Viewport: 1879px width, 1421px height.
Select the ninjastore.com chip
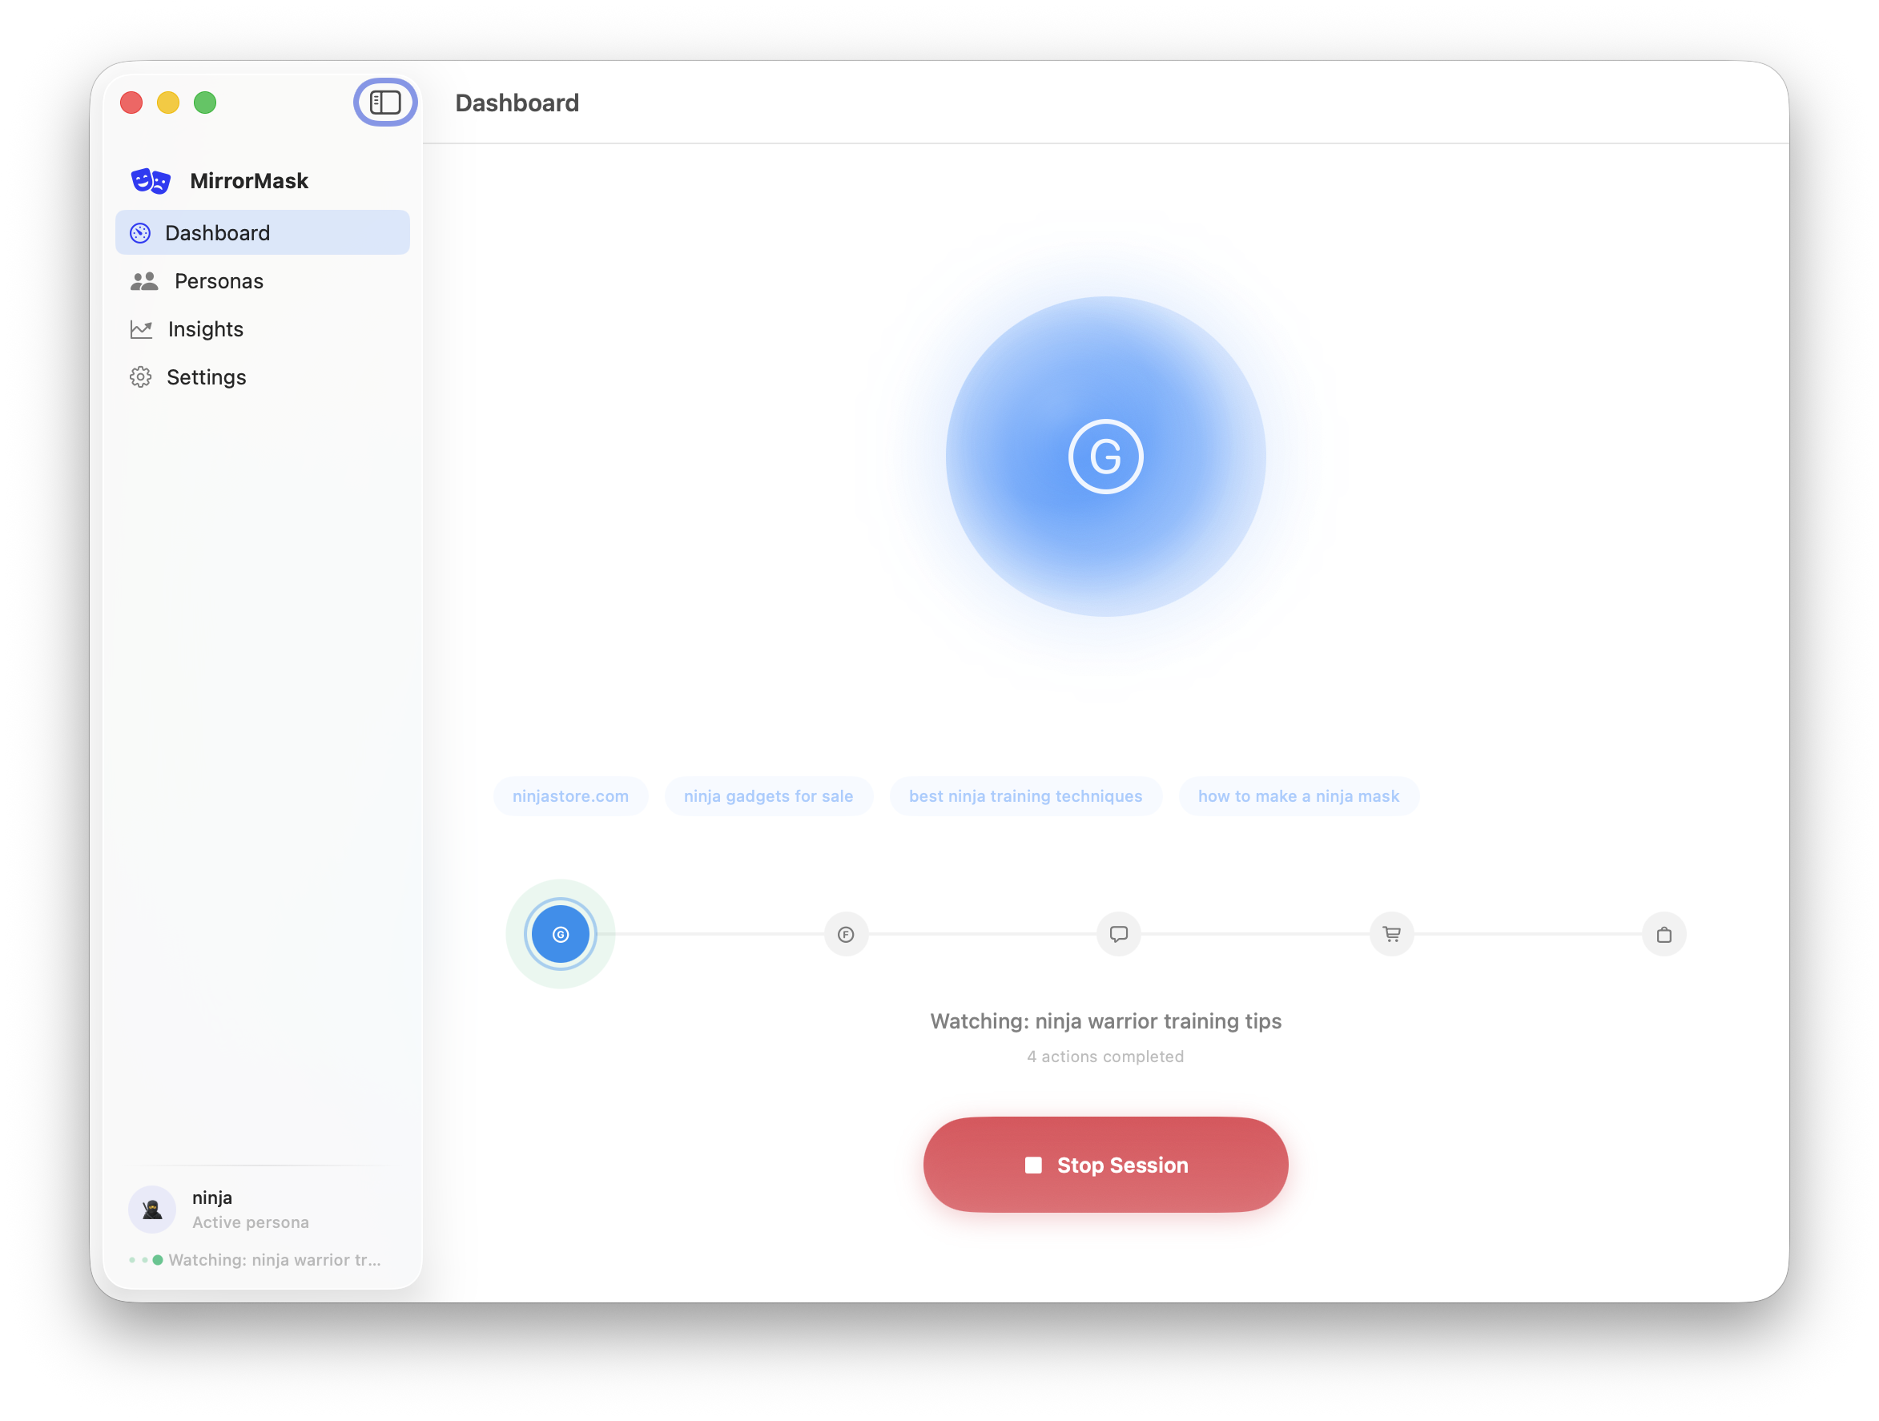570,797
